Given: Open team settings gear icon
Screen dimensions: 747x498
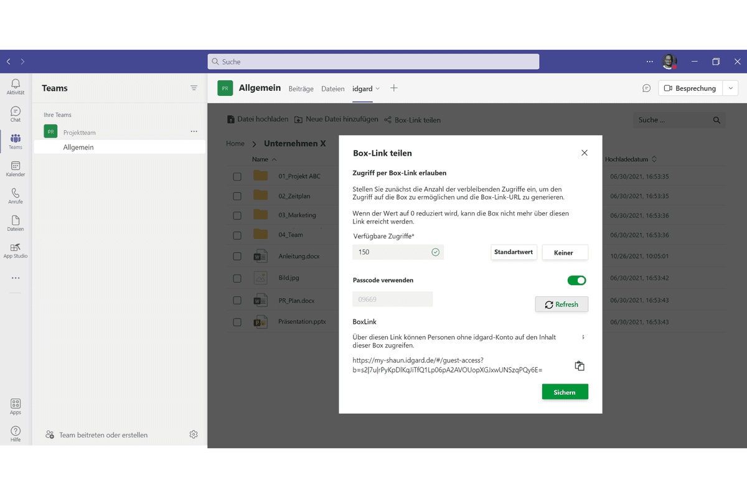Looking at the screenshot, I should [x=194, y=435].
